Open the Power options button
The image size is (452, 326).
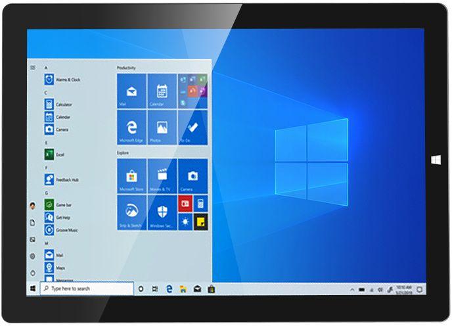click(x=33, y=272)
